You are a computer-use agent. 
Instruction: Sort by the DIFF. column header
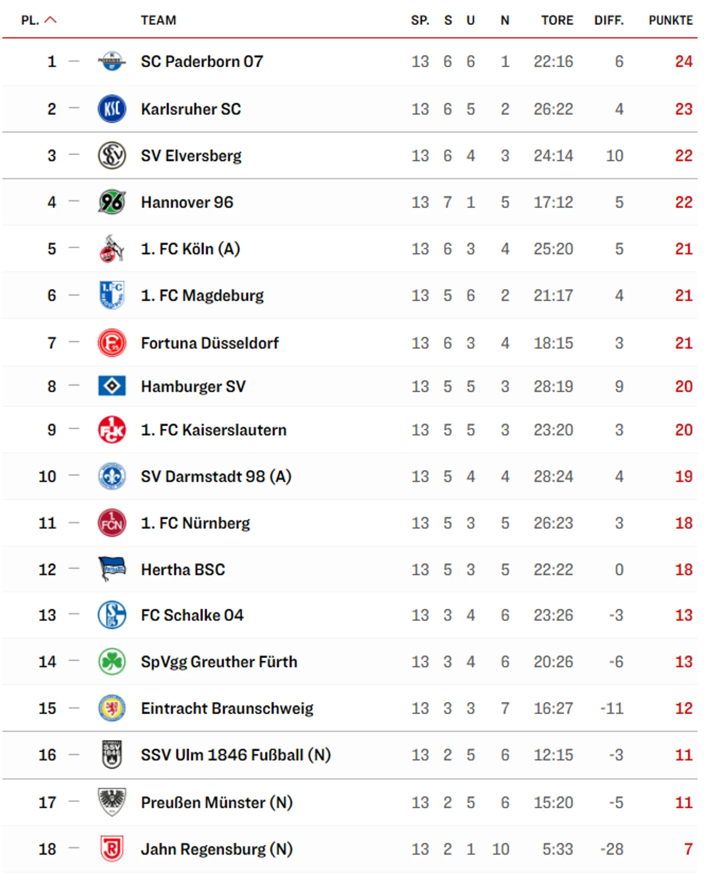(608, 20)
